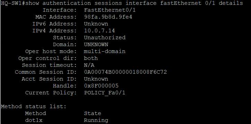The width and height of the screenshot is (251, 124).
Task: Click the State column header
Action: [93, 113]
